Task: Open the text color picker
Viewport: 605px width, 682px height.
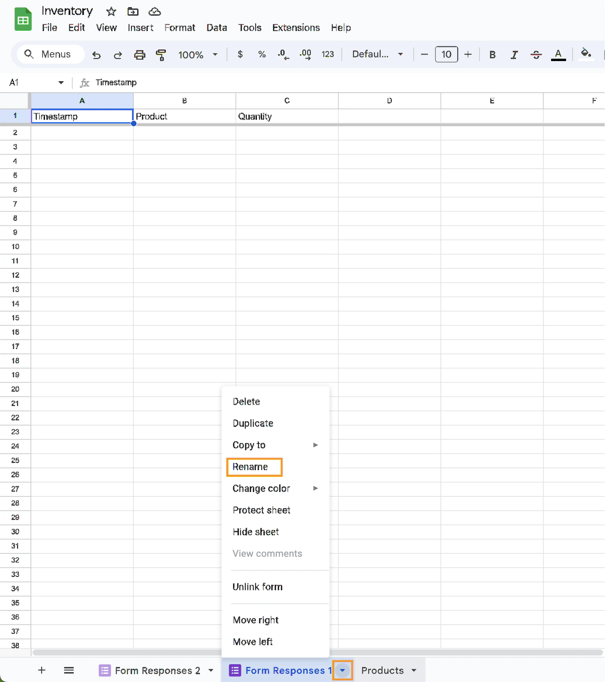Action: click(x=558, y=55)
